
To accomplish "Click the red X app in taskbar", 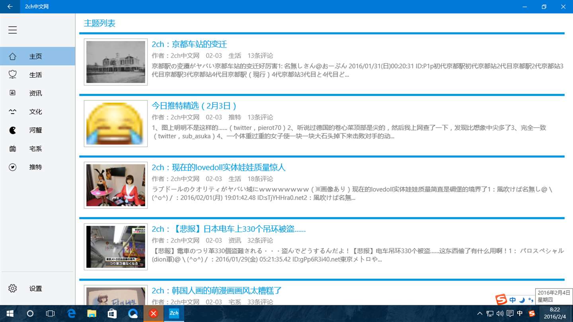I will [153, 314].
